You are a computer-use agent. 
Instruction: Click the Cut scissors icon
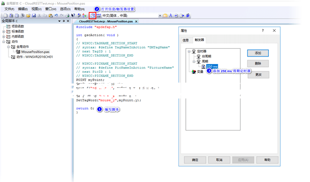click(39, 15)
